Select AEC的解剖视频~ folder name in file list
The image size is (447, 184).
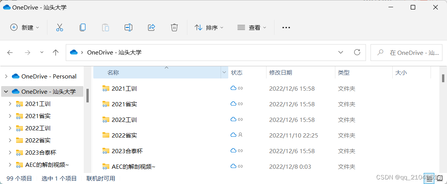tap(133, 166)
